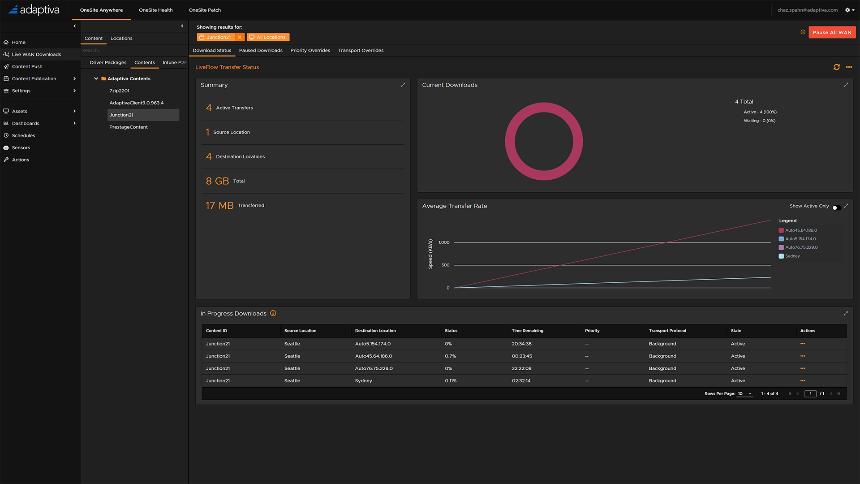This screenshot has height=484, width=860.
Task: Open actions menu for Sydney row
Action: point(803,381)
